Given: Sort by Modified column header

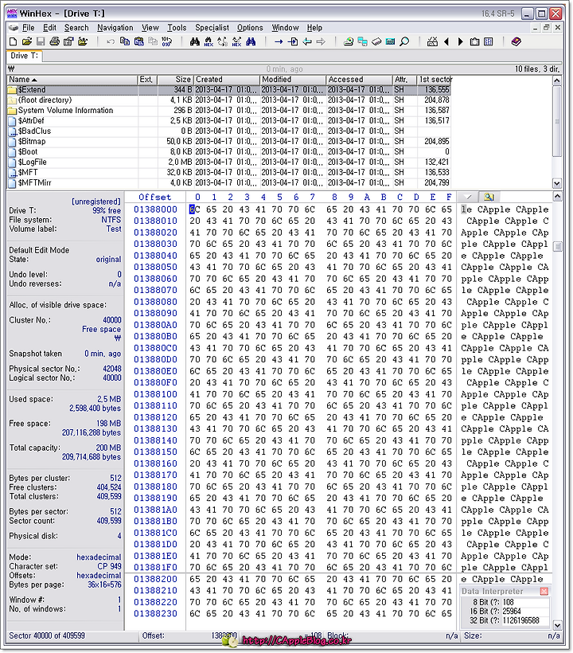Looking at the screenshot, I should 294,79.
